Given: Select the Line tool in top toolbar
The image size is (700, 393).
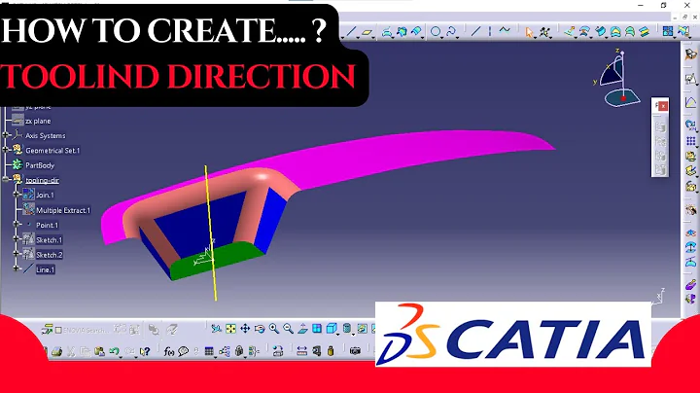Looking at the screenshot, I should tap(350, 32).
